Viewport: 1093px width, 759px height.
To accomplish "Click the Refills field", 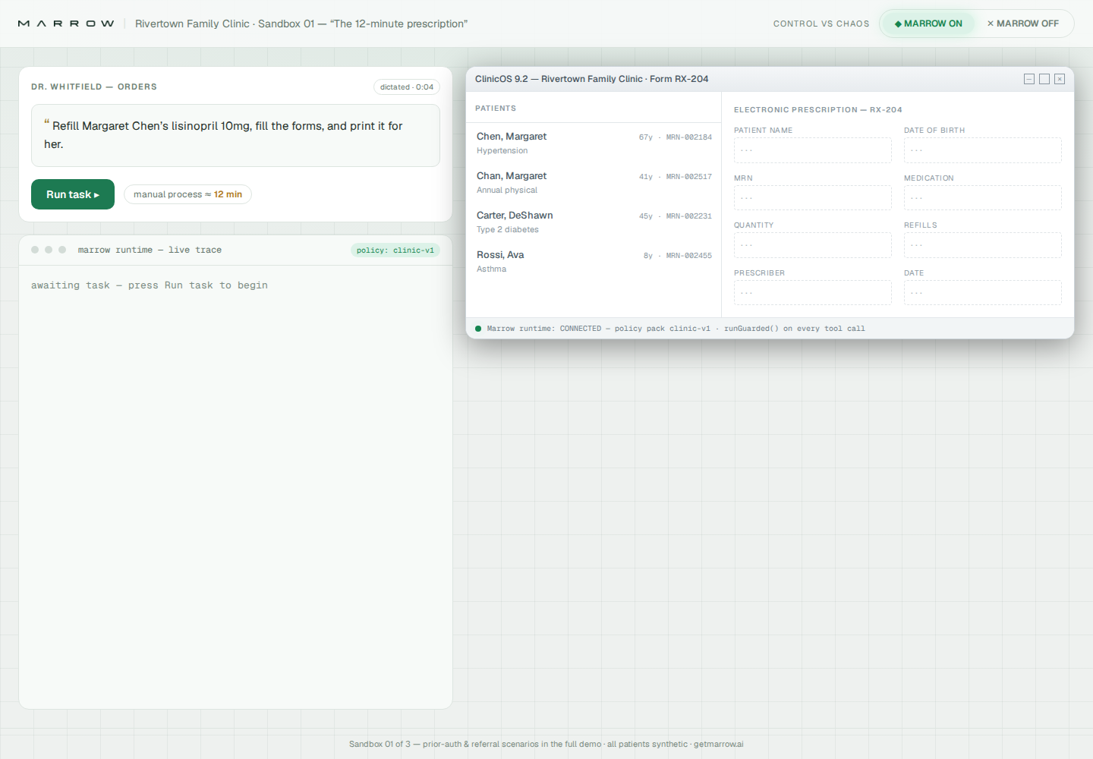I will click(983, 245).
